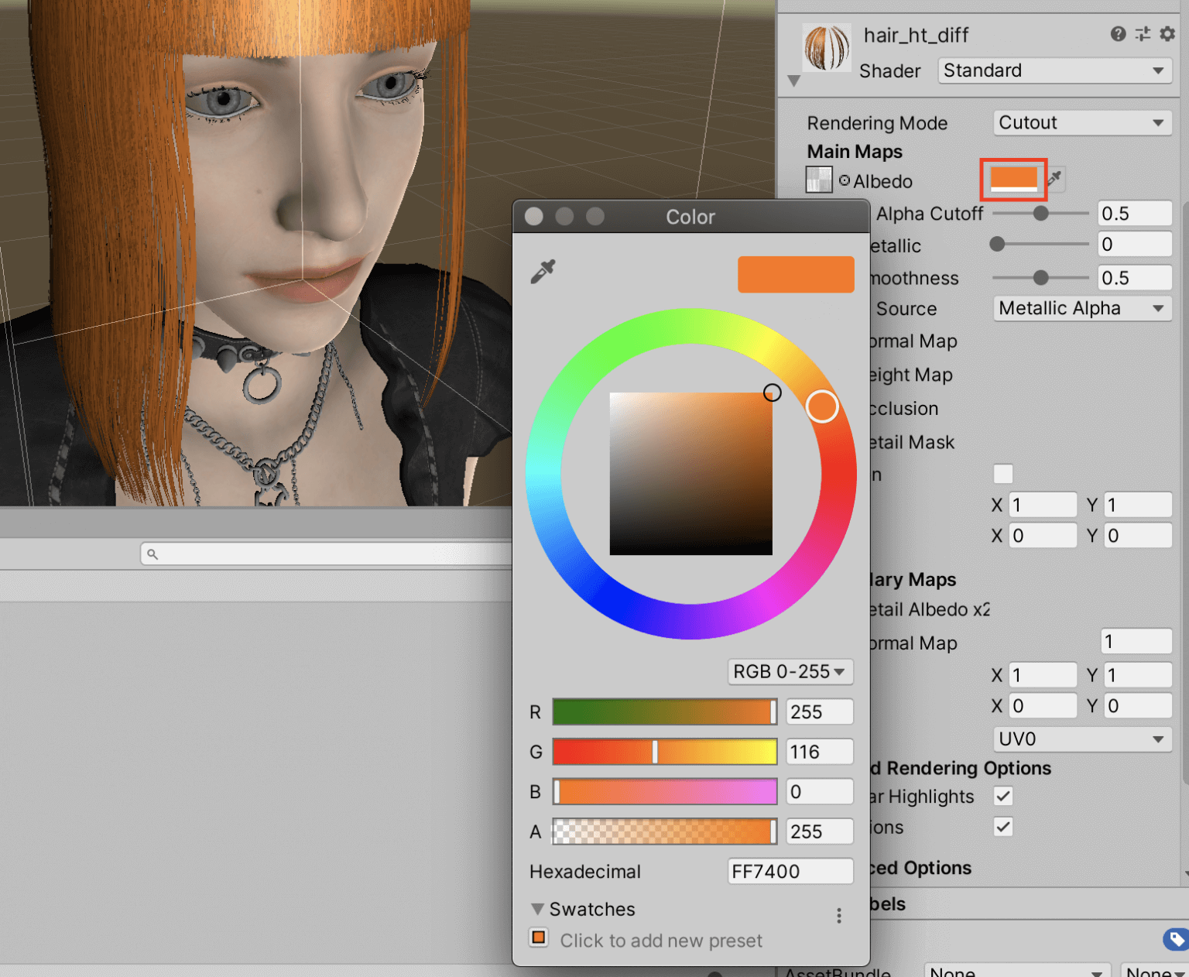Click the Hexadecimal FF7400 input field

[790, 871]
